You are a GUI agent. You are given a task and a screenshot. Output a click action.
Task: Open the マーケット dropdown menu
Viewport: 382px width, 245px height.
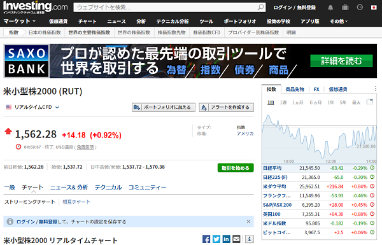click(x=20, y=21)
